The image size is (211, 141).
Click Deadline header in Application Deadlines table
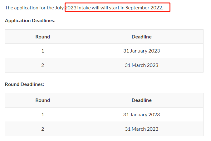point(141,37)
